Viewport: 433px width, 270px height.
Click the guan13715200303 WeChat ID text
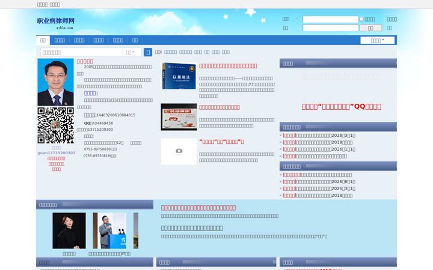57,153
